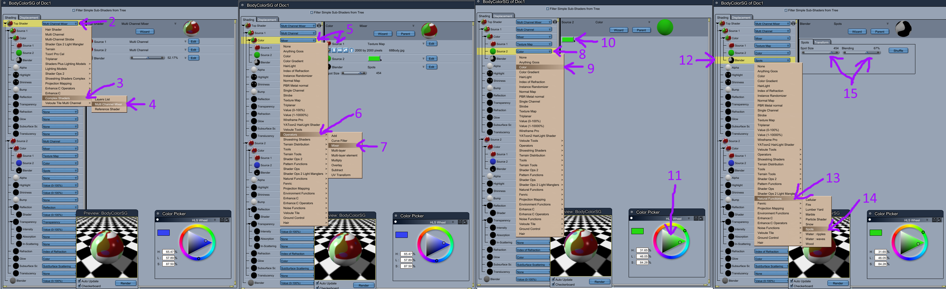Click the Blending 67% slider
Image resolution: width=946 pixels, height=289 pixels.
[861, 53]
